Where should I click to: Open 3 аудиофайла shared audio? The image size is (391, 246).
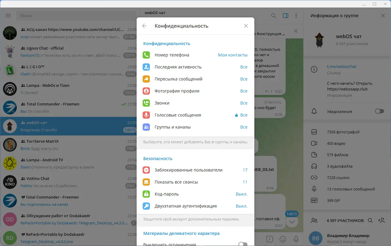point(347,166)
